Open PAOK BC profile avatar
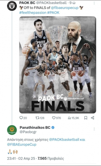101x166 pixels. [x=12, y=6]
